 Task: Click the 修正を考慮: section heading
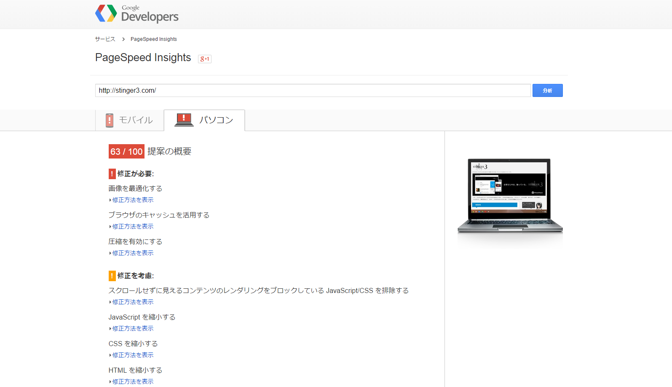click(136, 276)
